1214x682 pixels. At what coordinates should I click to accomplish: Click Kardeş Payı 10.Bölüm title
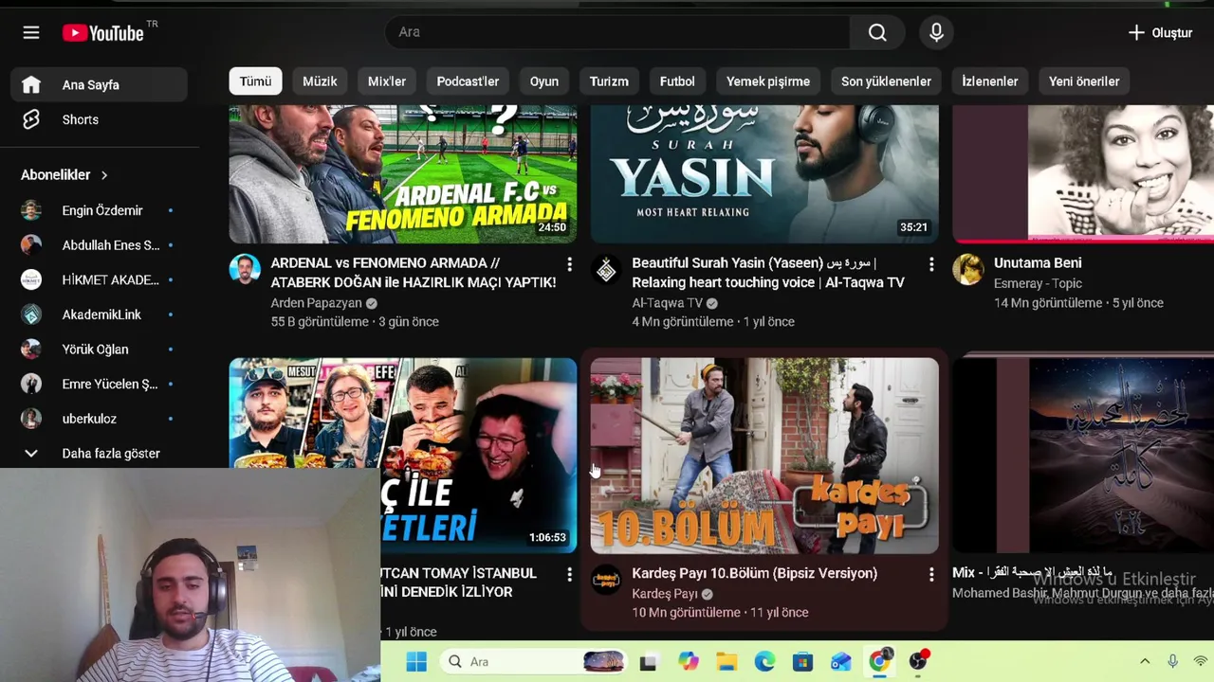pyautogui.click(x=754, y=573)
